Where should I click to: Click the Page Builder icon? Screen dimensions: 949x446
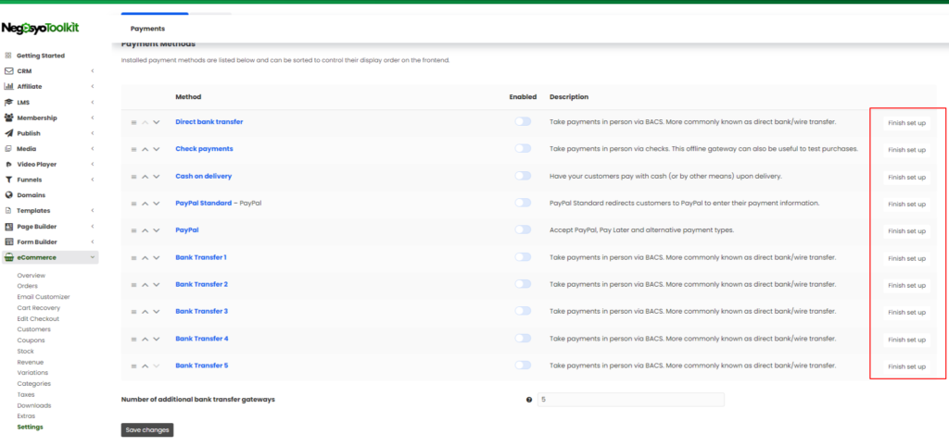tap(8, 227)
